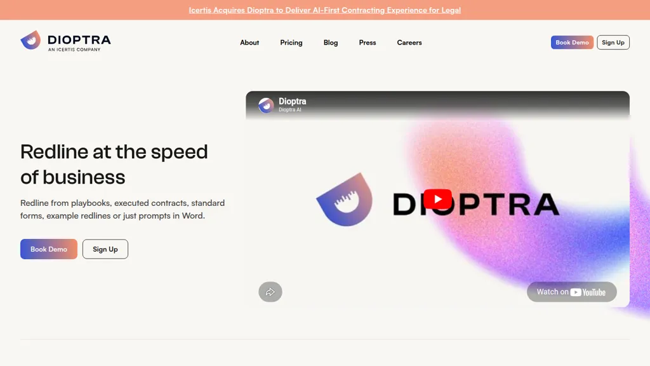Image resolution: width=650 pixels, height=366 pixels.
Task: Click the 'An Icertis Company' tagline
Action: [x=74, y=50]
